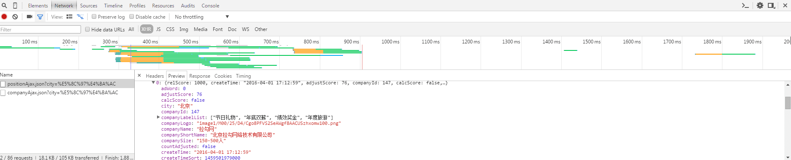Go to the Profiles panel

[137, 6]
